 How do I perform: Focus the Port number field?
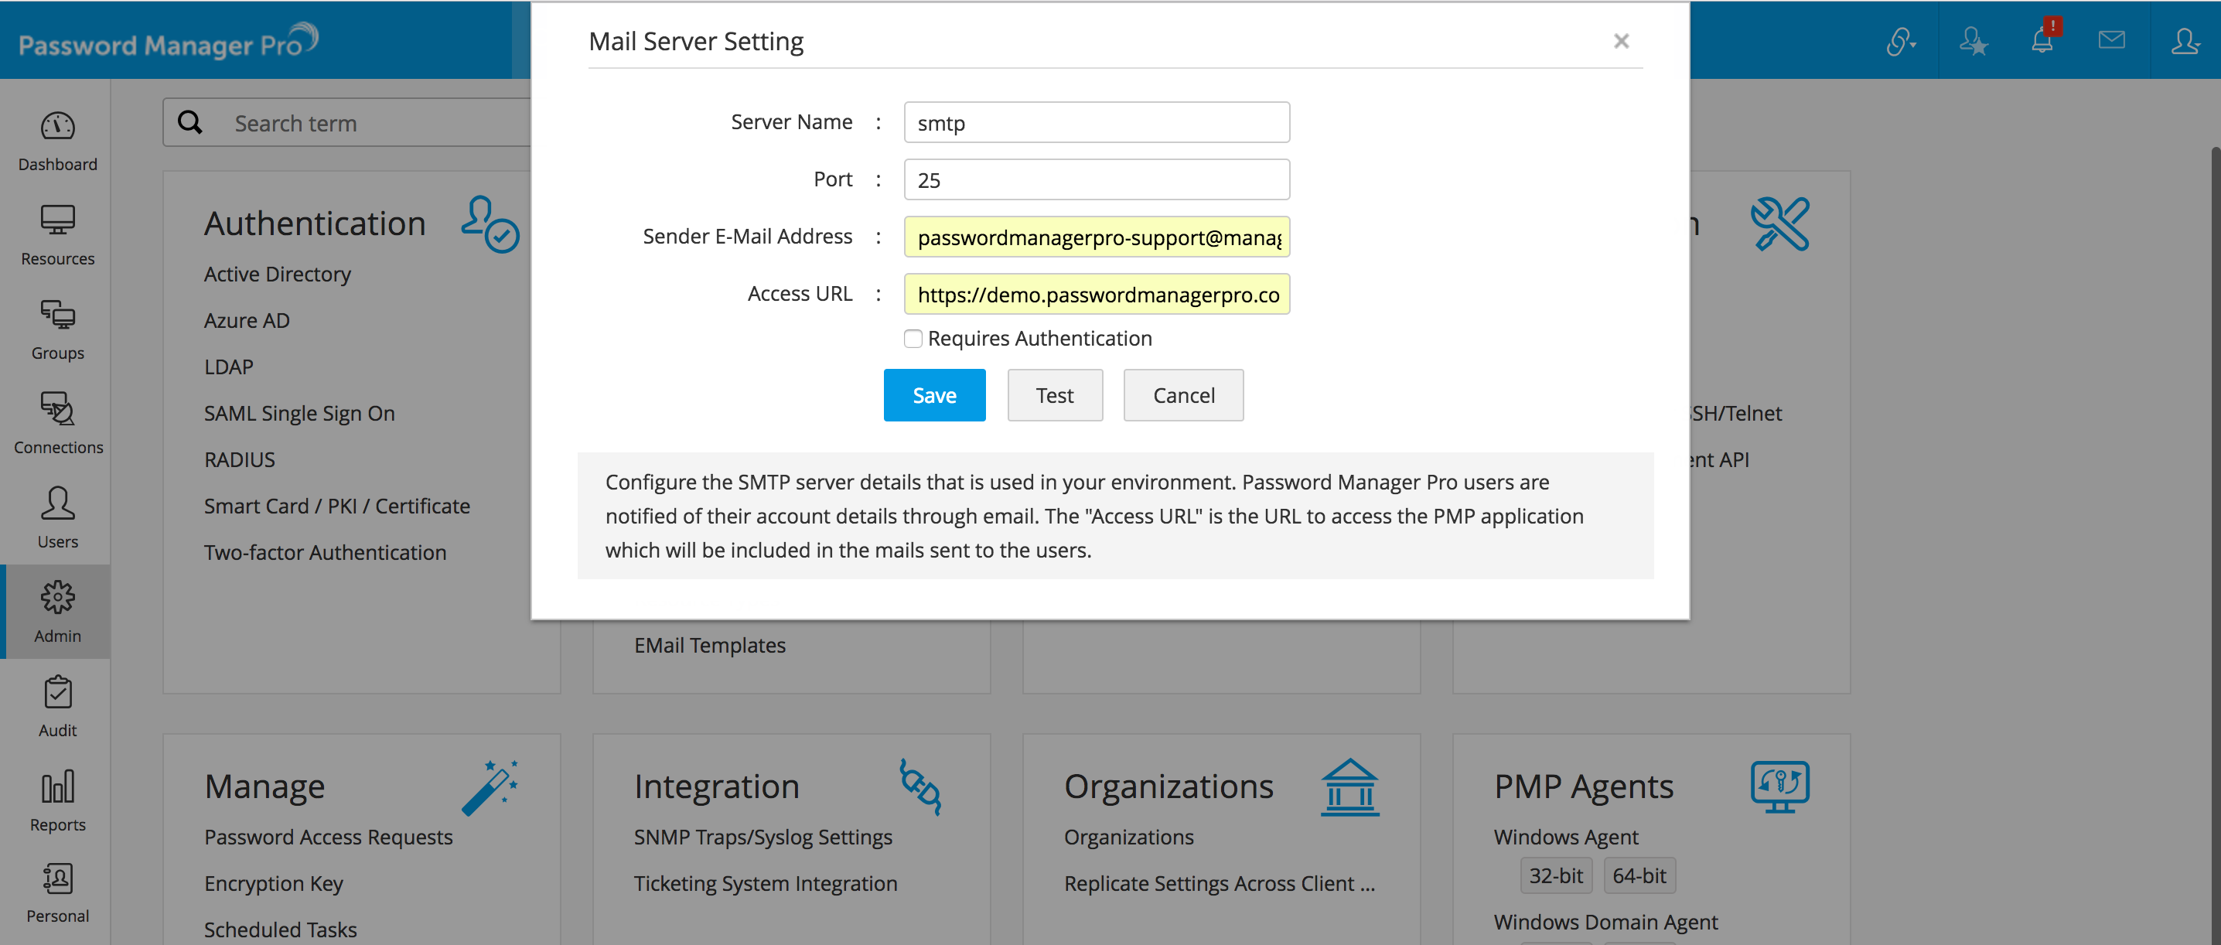(x=1096, y=179)
